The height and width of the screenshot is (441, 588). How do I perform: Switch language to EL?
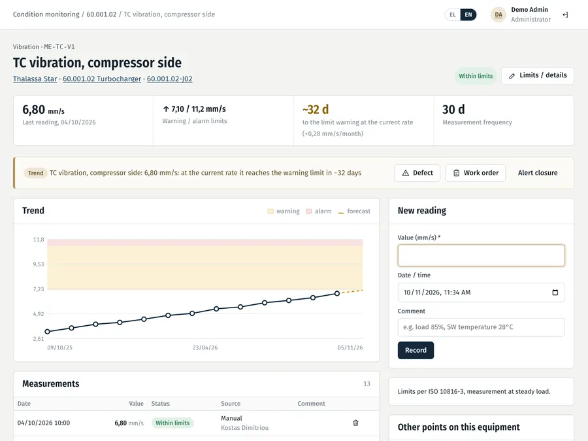tap(453, 14)
